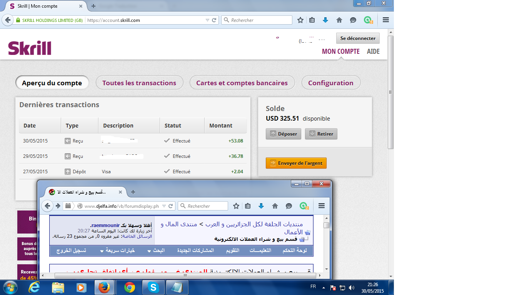This screenshot has width=517, height=295.
Task: Open Windows Explorer folder from the taskbar
Action: pos(58,287)
